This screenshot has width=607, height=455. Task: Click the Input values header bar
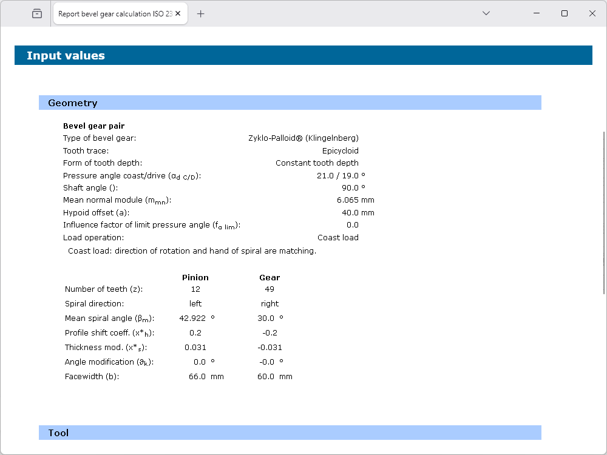[303, 55]
